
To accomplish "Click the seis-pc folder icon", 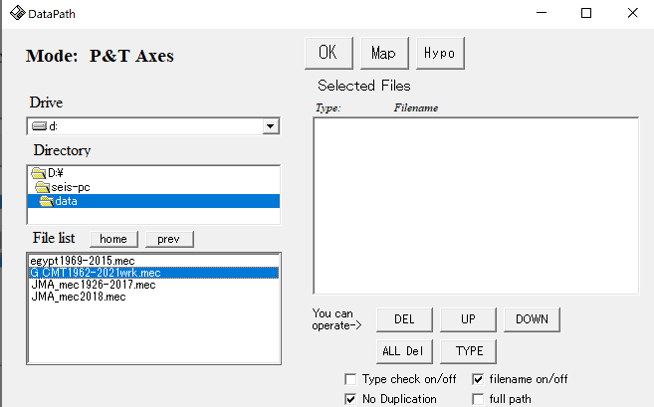I will (x=42, y=187).
